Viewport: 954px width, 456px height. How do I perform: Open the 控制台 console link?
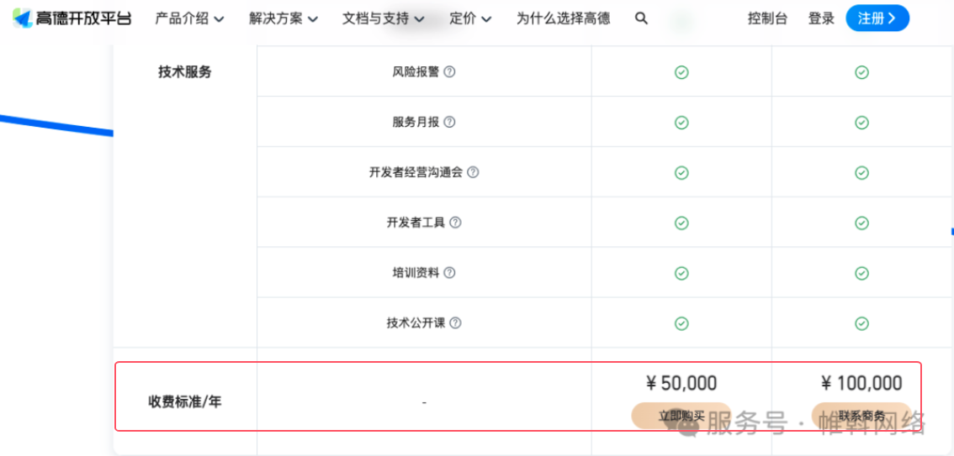tap(767, 18)
